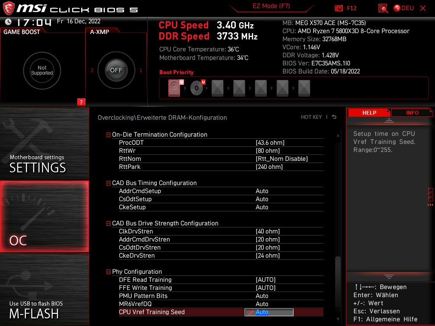
Task: Click the down arrow of settings scrollbar
Action: pos(338,319)
